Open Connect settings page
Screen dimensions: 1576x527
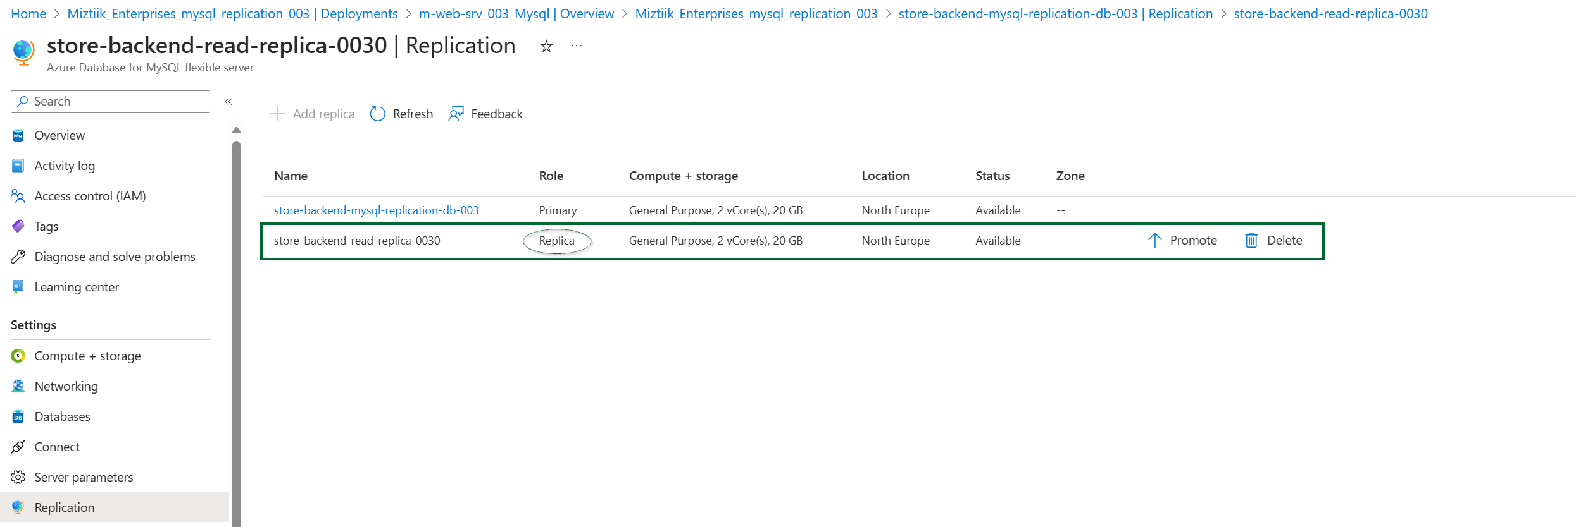pos(57,447)
